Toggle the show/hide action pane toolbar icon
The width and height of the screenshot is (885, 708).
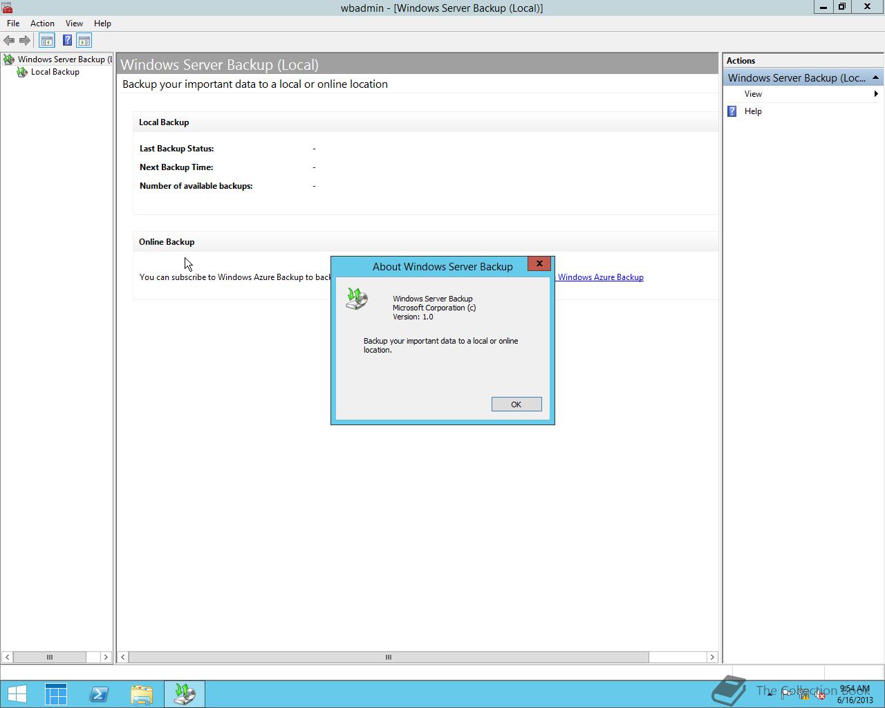click(x=84, y=41)
